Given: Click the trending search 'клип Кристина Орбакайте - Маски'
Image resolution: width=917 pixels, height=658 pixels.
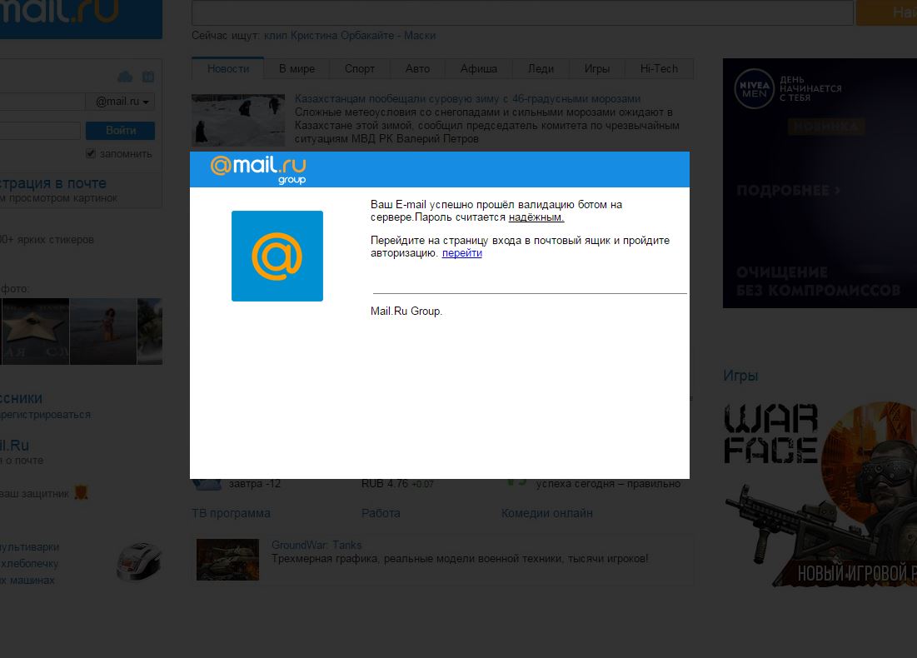Looking at the screenshot, I should (x=350, y=36).
